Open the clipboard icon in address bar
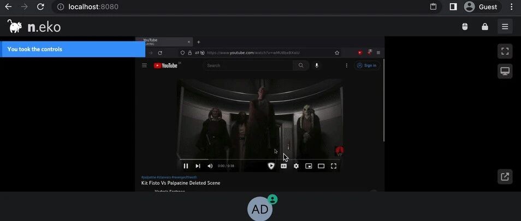This screenshot has height=221, width=521. click(x=433, y=7)
